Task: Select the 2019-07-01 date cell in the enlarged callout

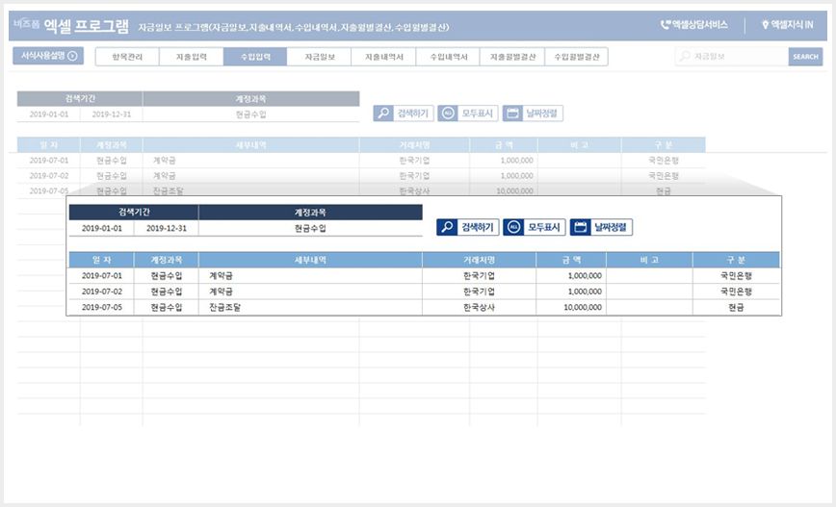Action: tap(101, 276)
